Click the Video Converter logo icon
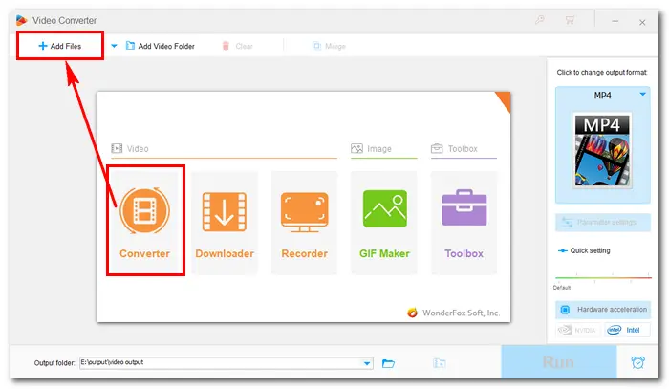 coord(21,20)
